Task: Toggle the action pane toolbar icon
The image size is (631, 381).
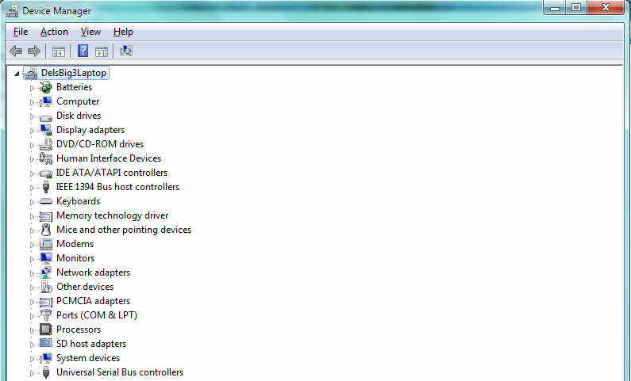Action: pyautogui.click(x=102, y=51)
